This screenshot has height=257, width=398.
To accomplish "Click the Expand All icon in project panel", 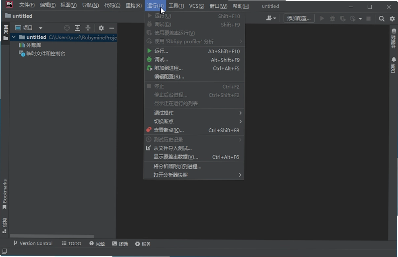I will [x=77, y=28].
